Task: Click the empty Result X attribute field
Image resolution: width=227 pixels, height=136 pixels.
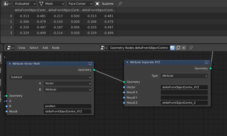Action: (x=184, y=92)
